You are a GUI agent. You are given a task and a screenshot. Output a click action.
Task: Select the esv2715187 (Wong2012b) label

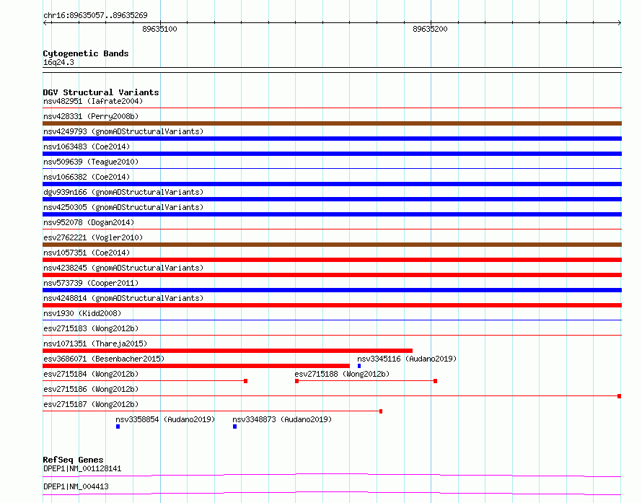91,404
